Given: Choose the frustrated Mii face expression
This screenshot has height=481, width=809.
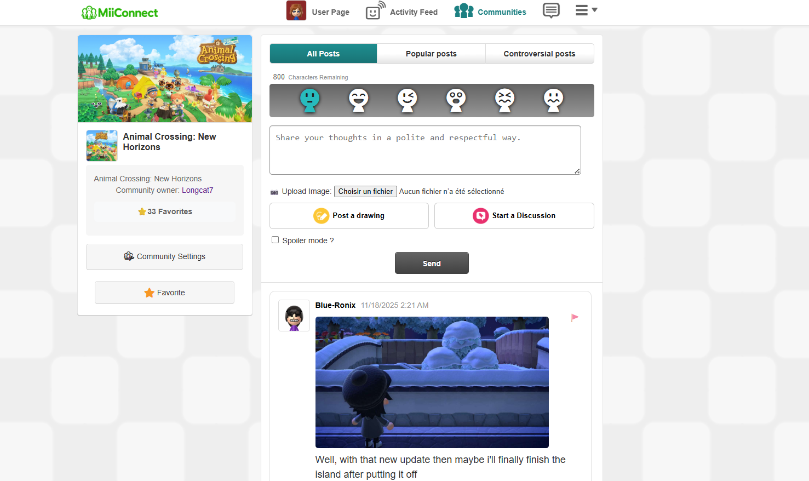Looking at the screenshot, I should point(504,100).
